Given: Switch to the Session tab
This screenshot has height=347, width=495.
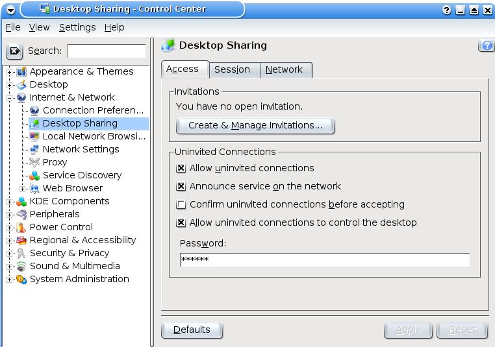Looking at the screenshot, I should click(x=232, y=69).
